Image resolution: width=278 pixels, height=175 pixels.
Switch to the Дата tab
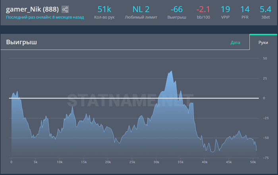point(235,42)
